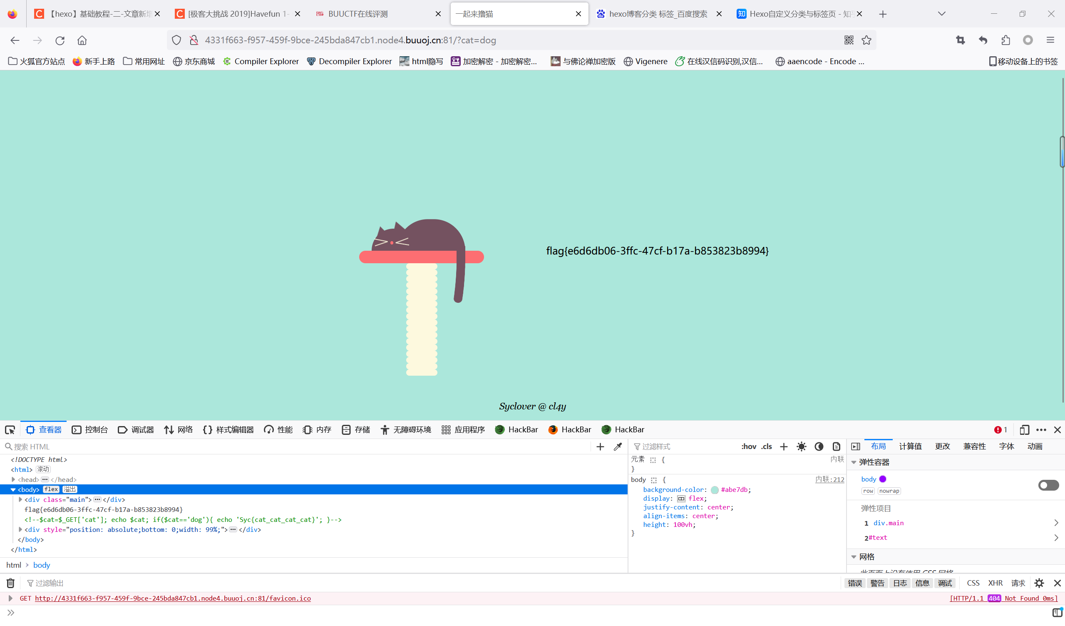Go to the home page icon
This screenshot has height=626, width=1065.
click(x=82, y=40)
